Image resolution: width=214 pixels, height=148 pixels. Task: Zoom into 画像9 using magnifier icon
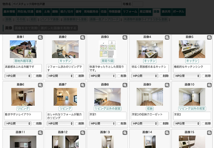point(167,85)
